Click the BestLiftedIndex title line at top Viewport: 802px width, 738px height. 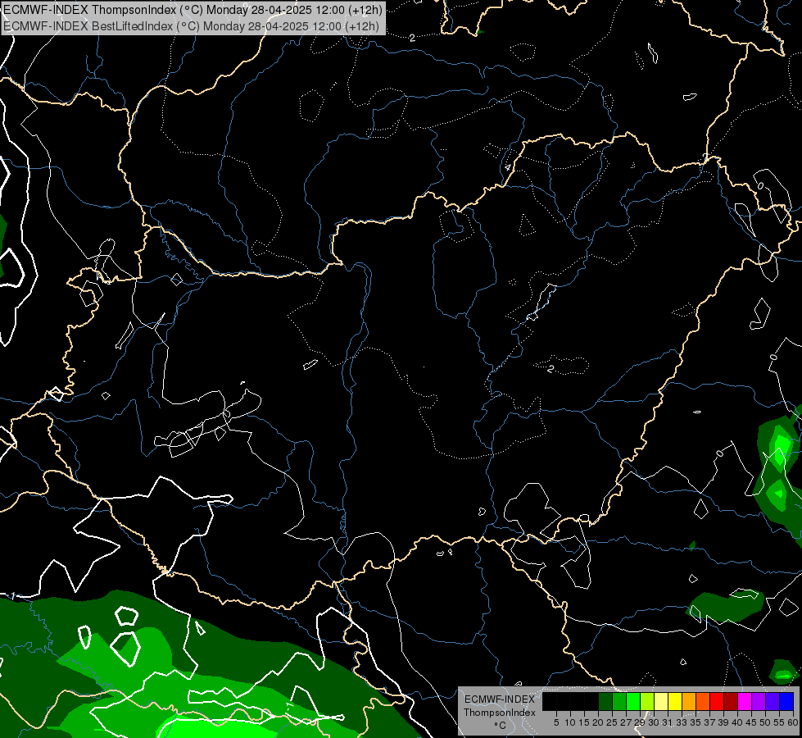pyautogui.click(x=191, y=25)
